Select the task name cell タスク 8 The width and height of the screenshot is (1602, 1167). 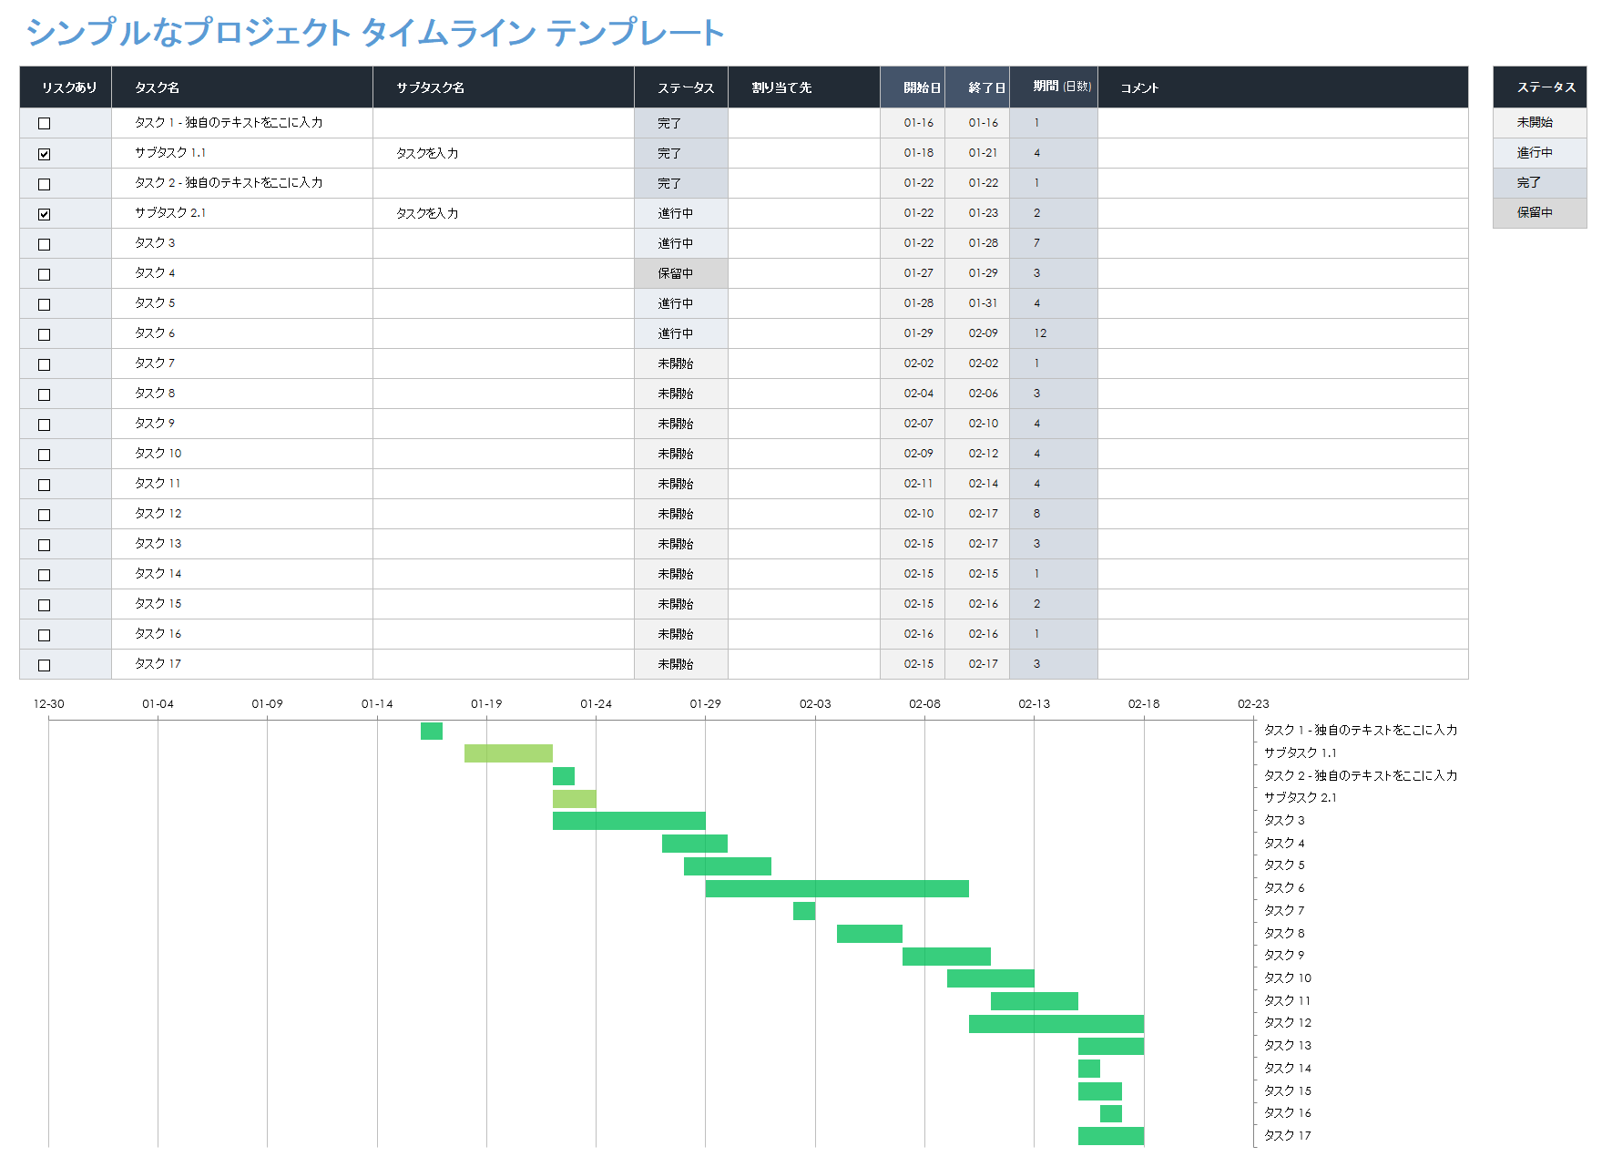(242, 394)
